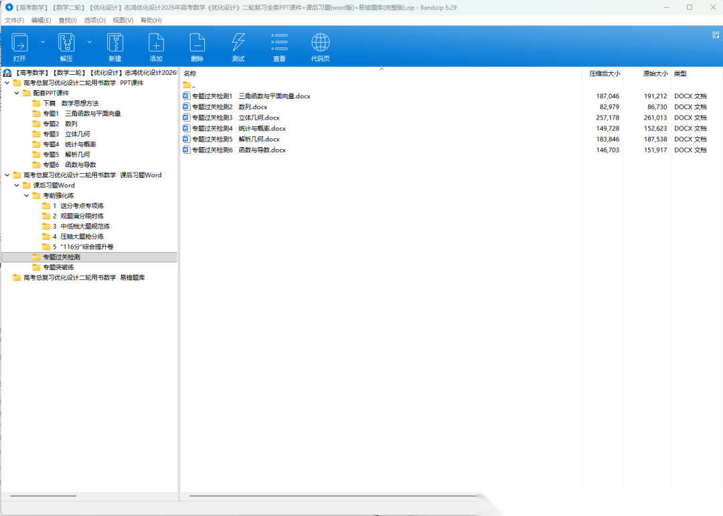723x516 pixels.
Task: Open the 选项(O) menu
Action: pos(94,20)
